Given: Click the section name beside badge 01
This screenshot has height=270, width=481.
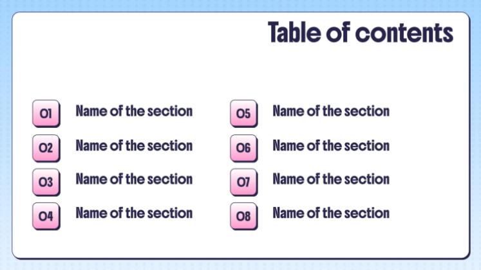Looking at the screenshot, I should tap(134, 111).
